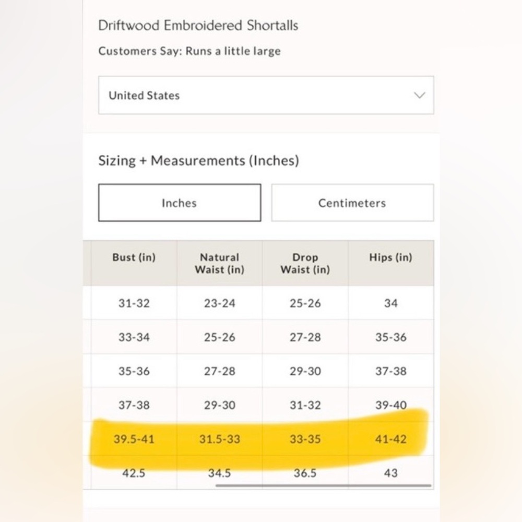Click the 34 hips measurement cell
The width and height of the screenshot is (522, 522).
391,303
